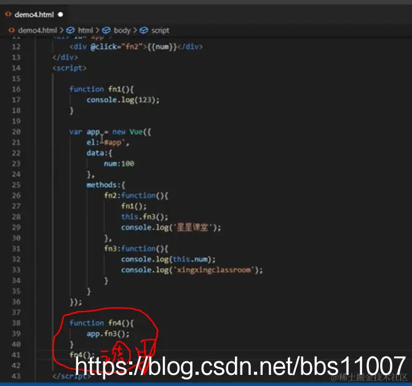Expand chevron after html breadcrumb

tap(98, 31)
